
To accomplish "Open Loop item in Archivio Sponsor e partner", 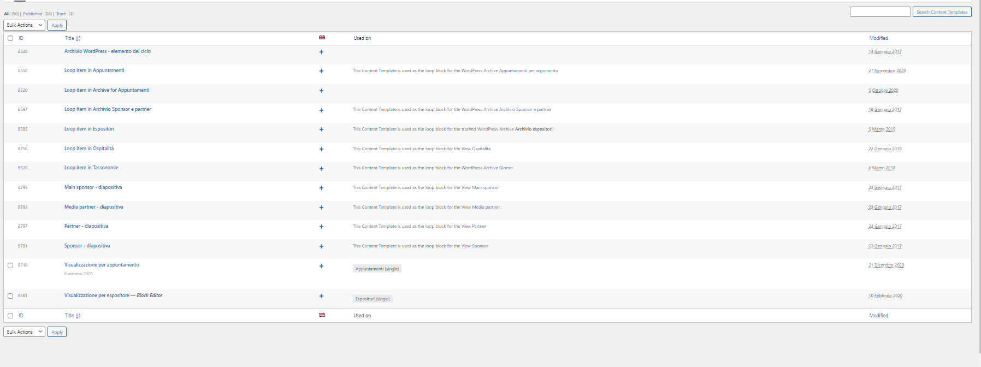I will (108, 109).
